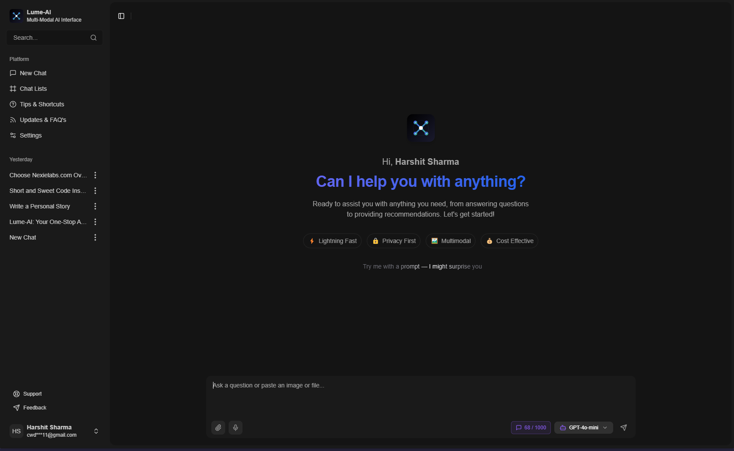This screenshot has height=451, width=734.
Task: Click the Privacy First chip
Action: (394, 241)
